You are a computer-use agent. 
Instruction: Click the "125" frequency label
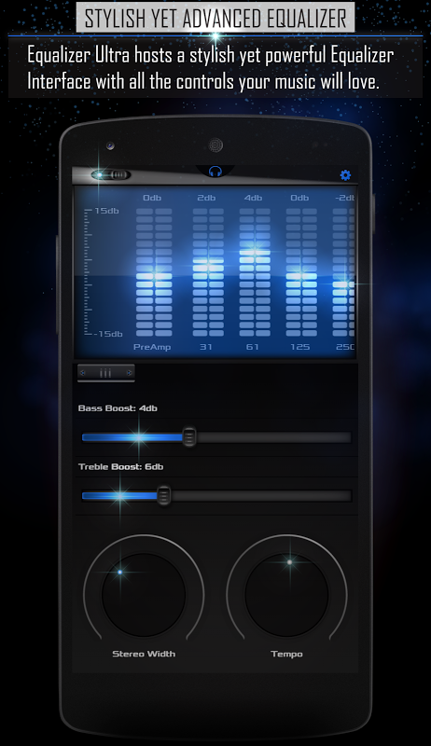[x=300, y=347]
